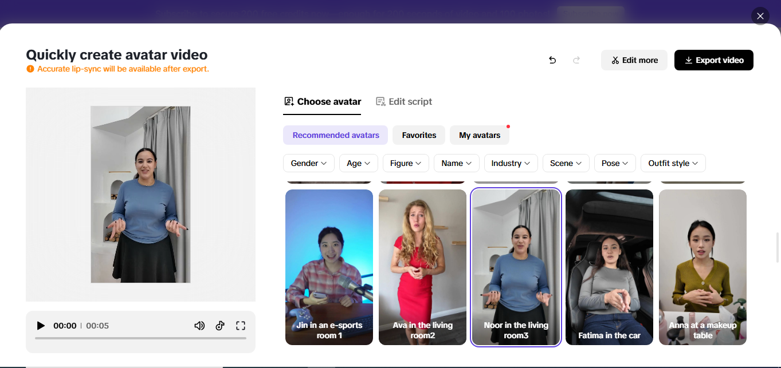Viewport: 781px width, 368px height.
Task: Click the Export video button
Action: (713, 60)
